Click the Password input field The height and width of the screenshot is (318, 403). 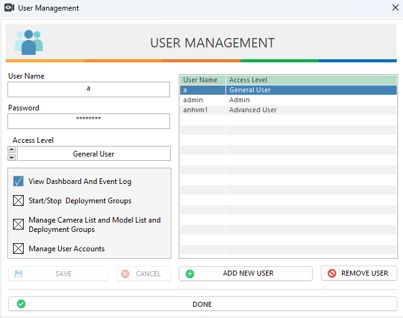point(88,121)
